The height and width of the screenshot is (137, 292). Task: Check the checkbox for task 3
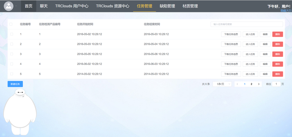12,54
